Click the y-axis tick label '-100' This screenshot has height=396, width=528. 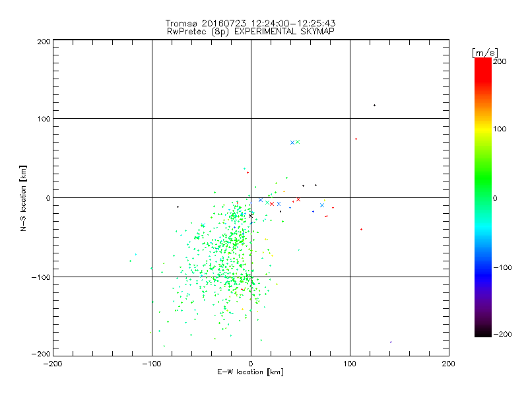click(41, 277)
